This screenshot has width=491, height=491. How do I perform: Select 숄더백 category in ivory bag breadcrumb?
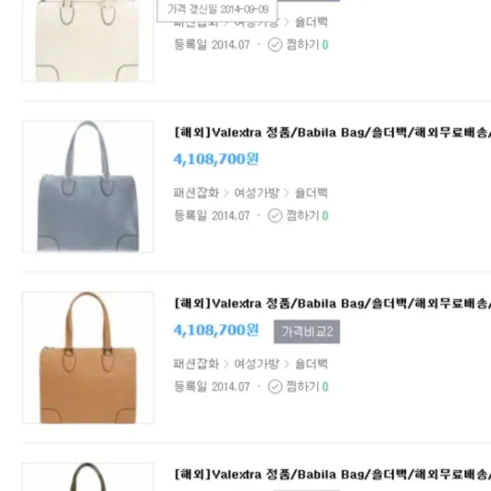pos(311,22)
